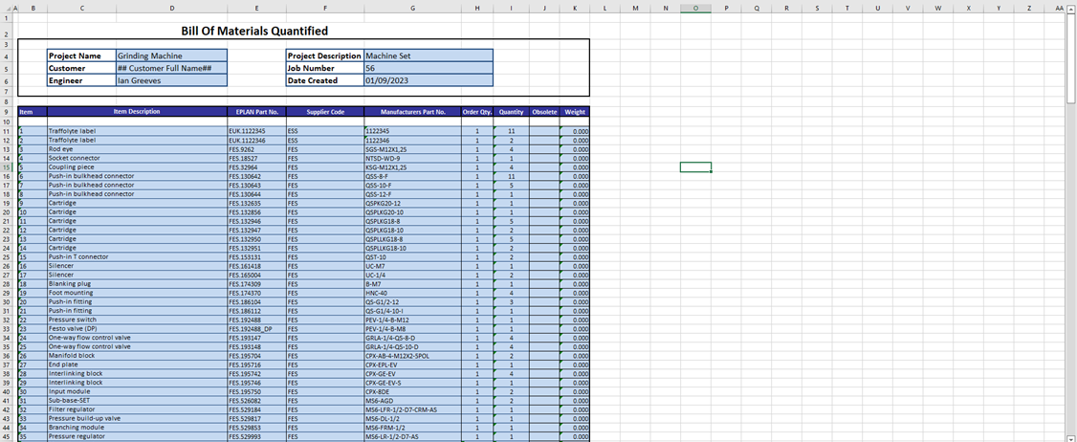Click the 'Obsolete' column header cell

(x=544, y=112)
